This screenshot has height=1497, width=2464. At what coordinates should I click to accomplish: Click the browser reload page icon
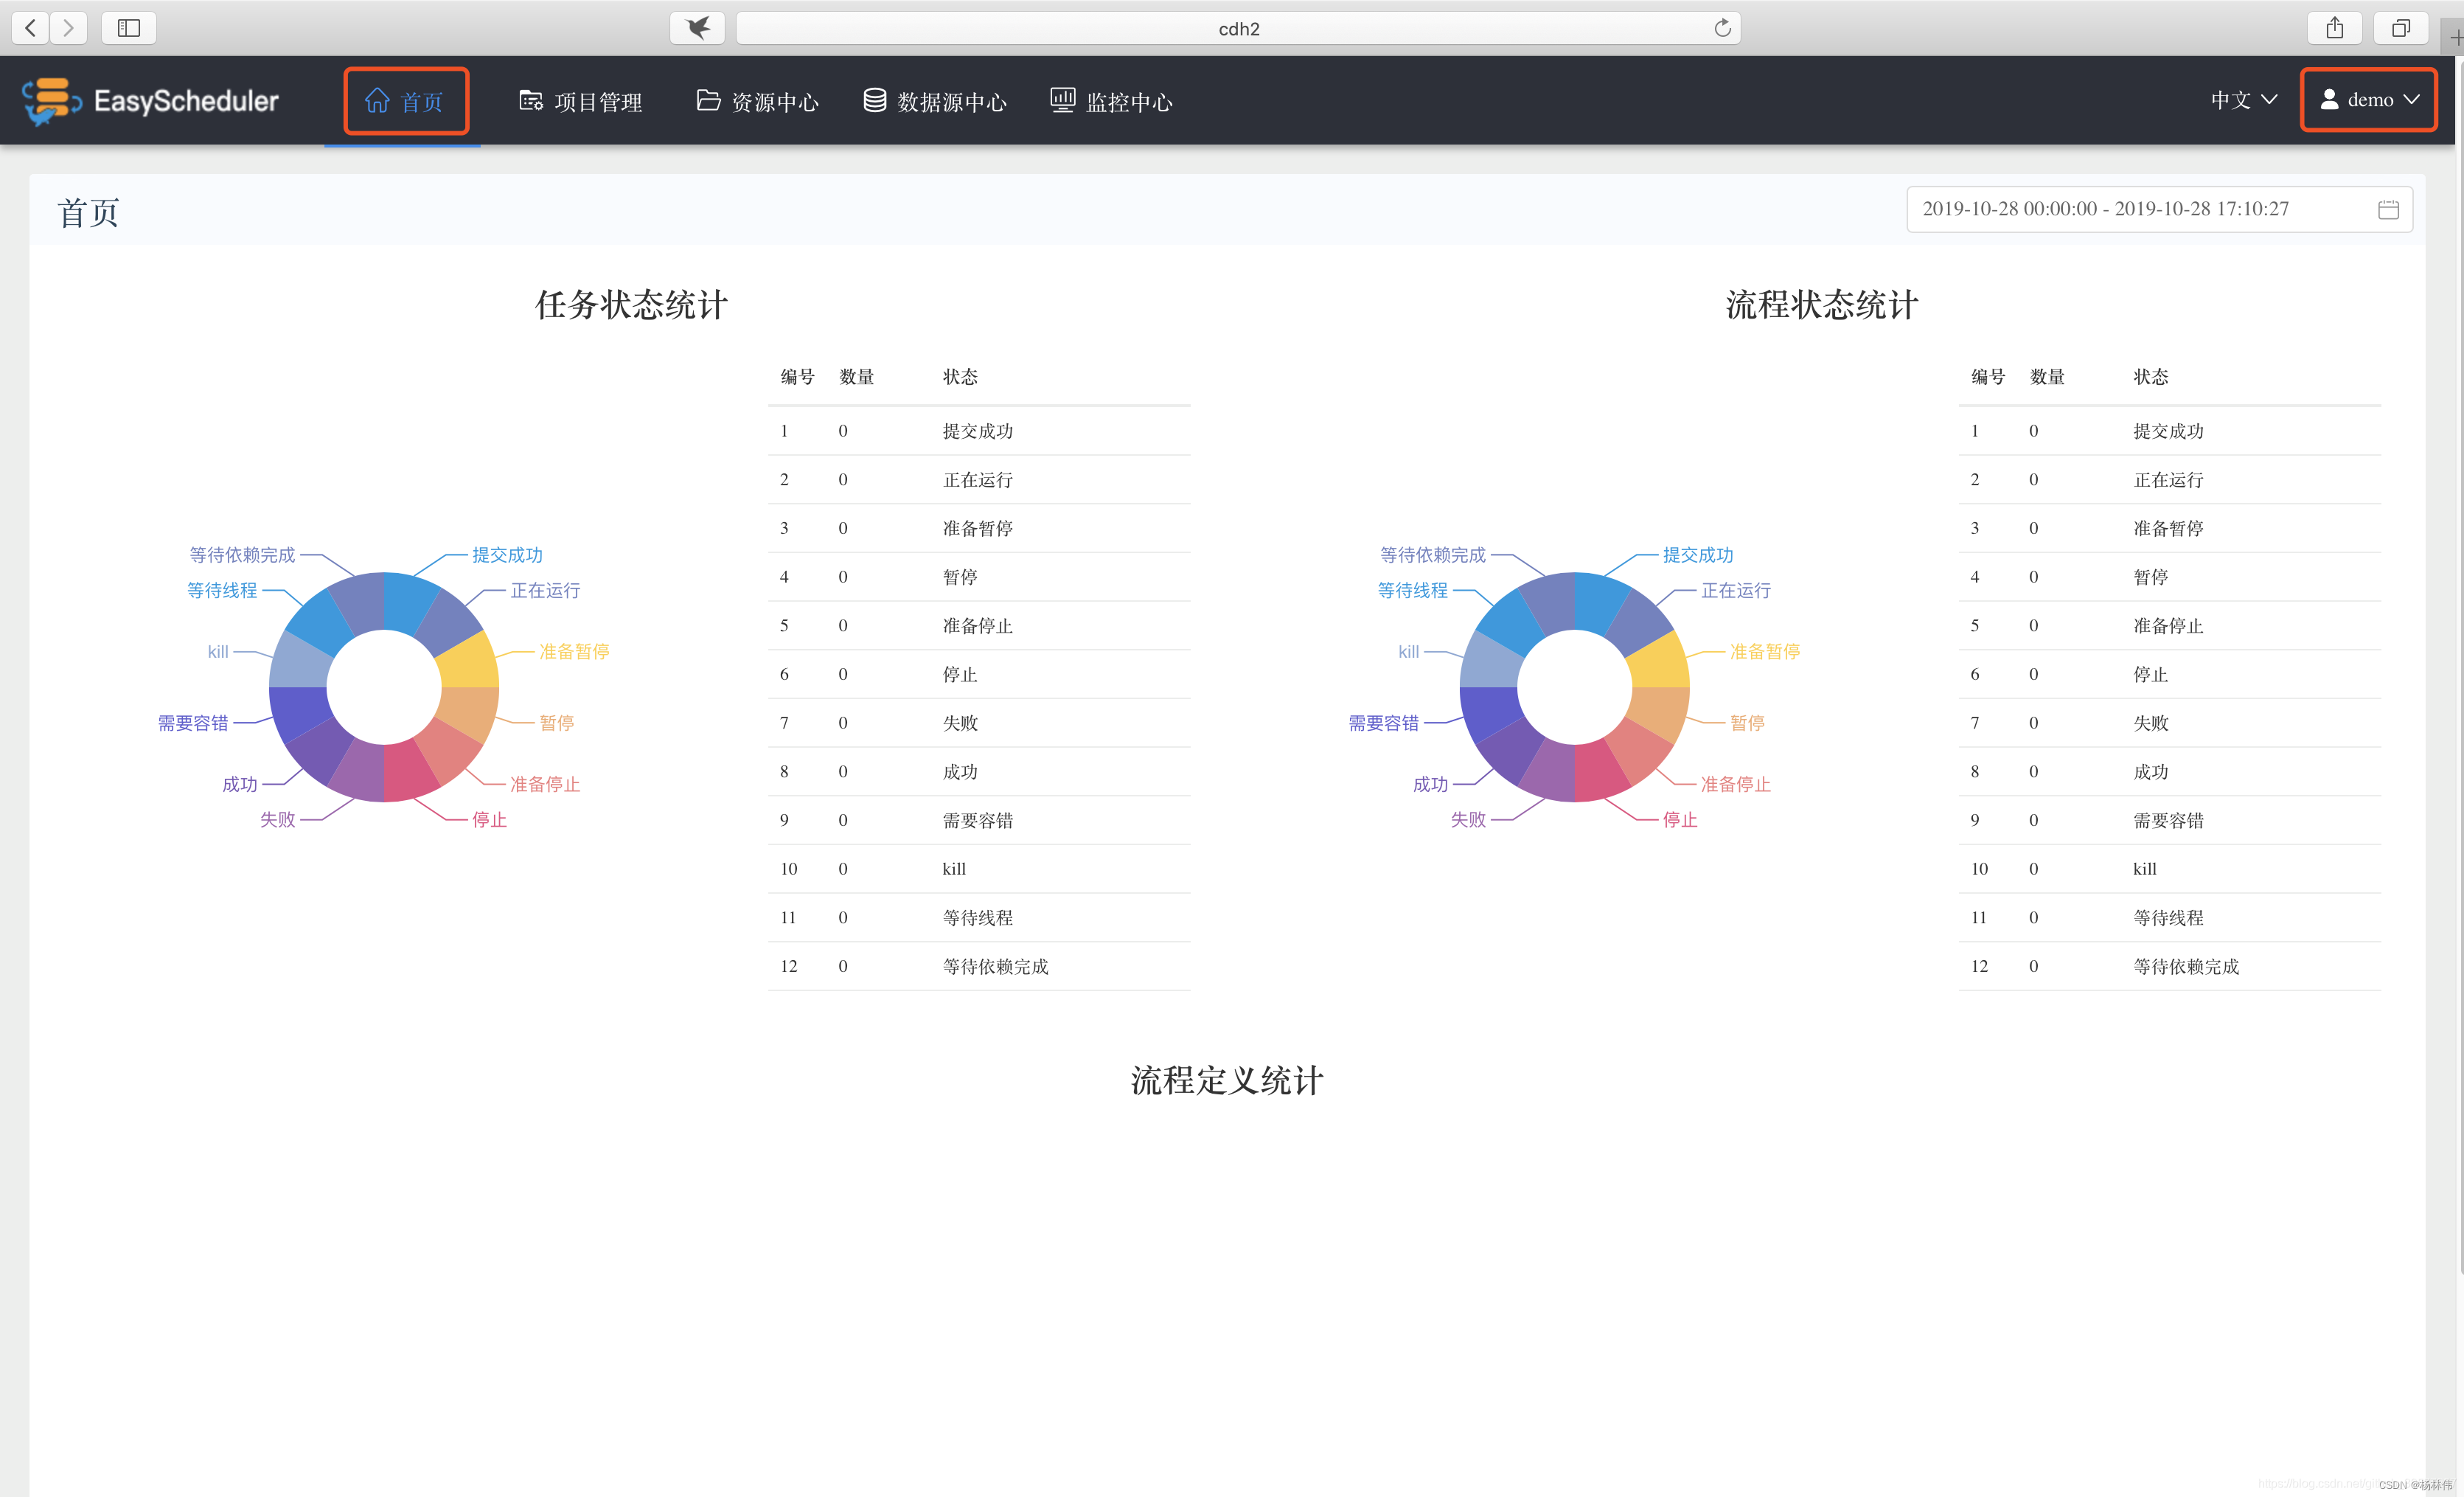(1722, 28)
